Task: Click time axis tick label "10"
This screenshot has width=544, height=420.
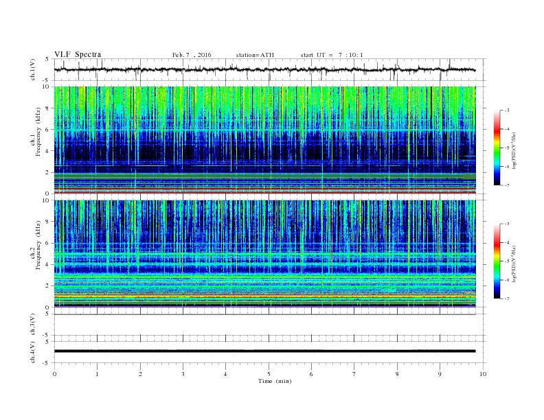Action: click(x=483, y=374)
